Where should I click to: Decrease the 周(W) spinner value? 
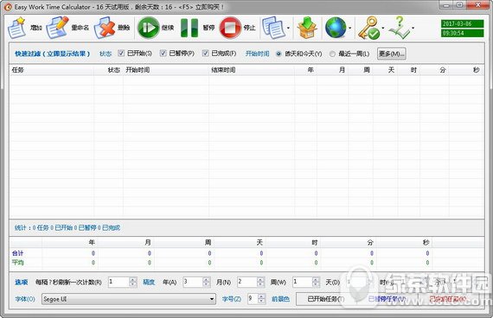(316, 284)
